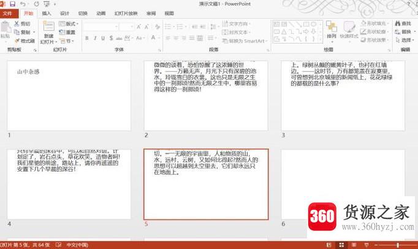Open Change Case (Aa) dropdown
Viewport: 418px width, 249px height.
140,38
